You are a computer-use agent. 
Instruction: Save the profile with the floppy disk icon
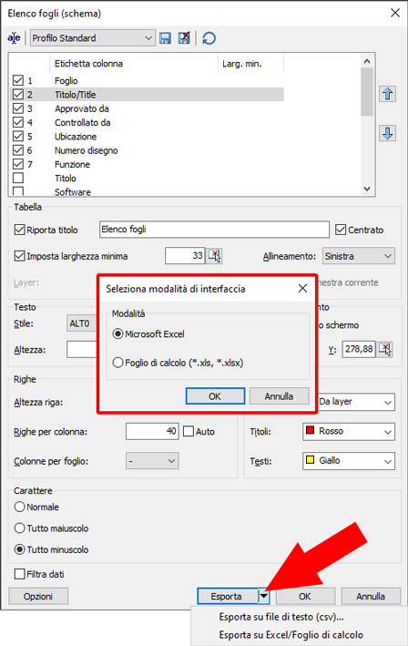165,38
